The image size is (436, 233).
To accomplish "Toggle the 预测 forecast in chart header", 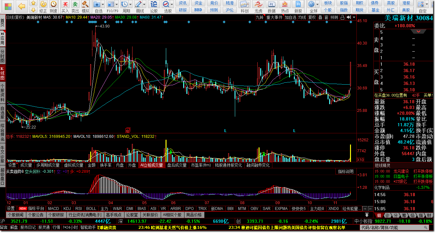I will click(x=334, y=17).
